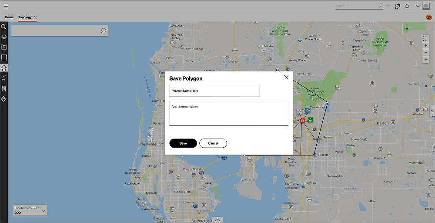Viewport: 435px width, 223px height.
Task: Click the trash delete tool
Action: point(3,88)
